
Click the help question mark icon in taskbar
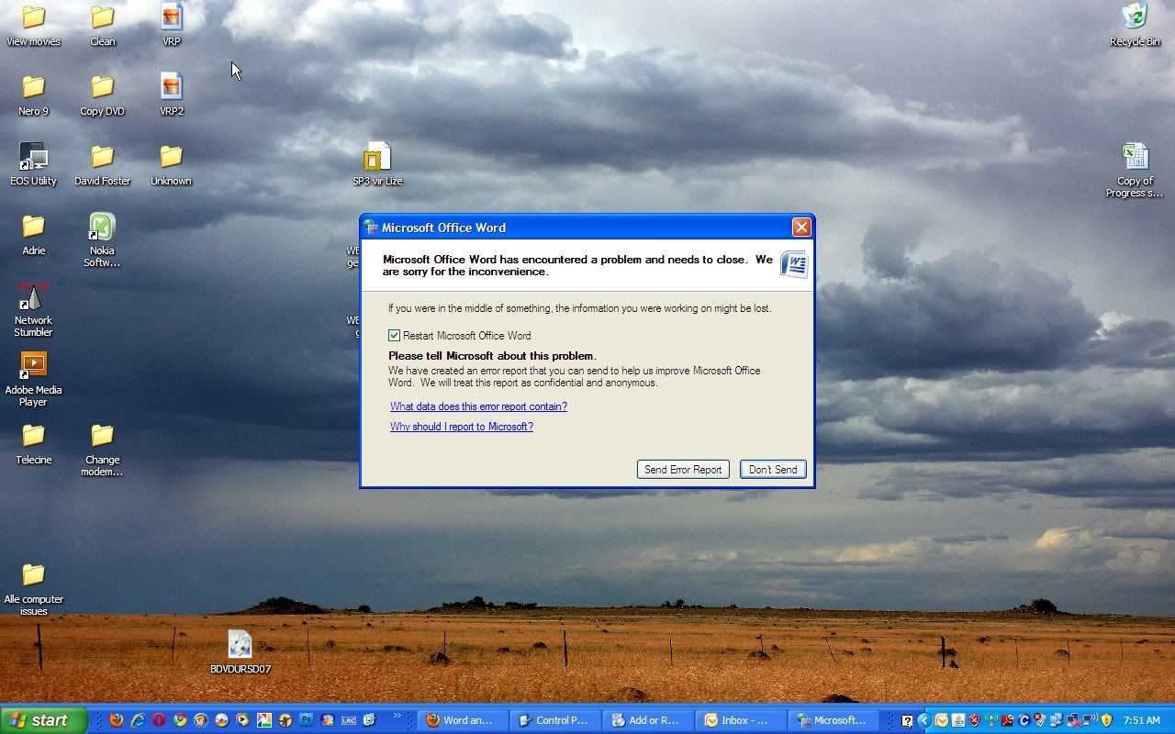[x=907, y=721]
